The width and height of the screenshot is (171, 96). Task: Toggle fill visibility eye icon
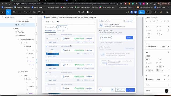[165, 79]
